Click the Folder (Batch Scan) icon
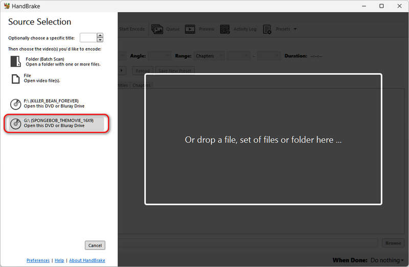The width and height of the screenshot is (409, 267). click(15, 61)
